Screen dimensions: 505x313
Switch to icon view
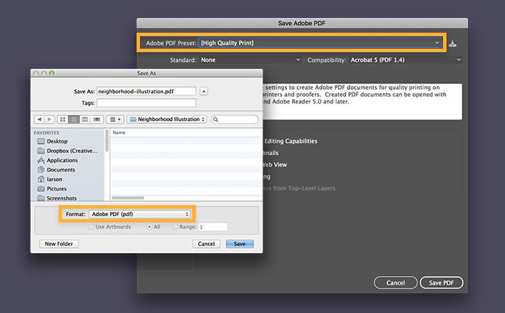tap(63, 120)
